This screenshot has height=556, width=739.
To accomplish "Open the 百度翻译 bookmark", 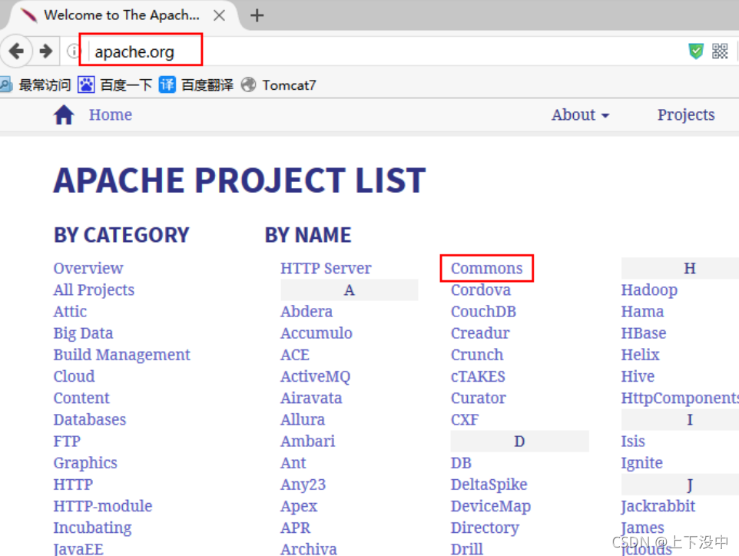I will 196,85.
